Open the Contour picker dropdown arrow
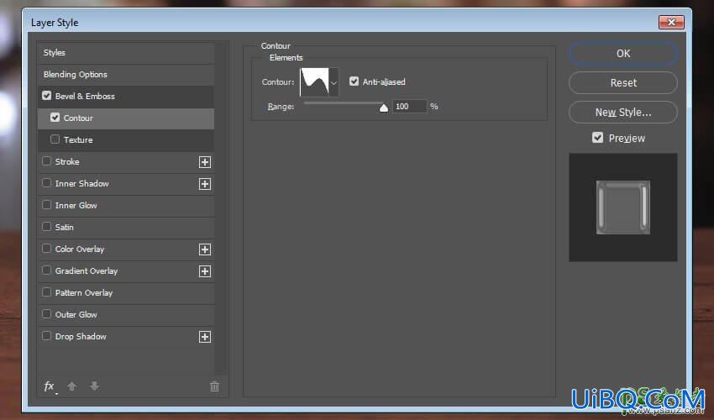The height and width of the screenshot is (420, 714). click(x=333, y=82)
